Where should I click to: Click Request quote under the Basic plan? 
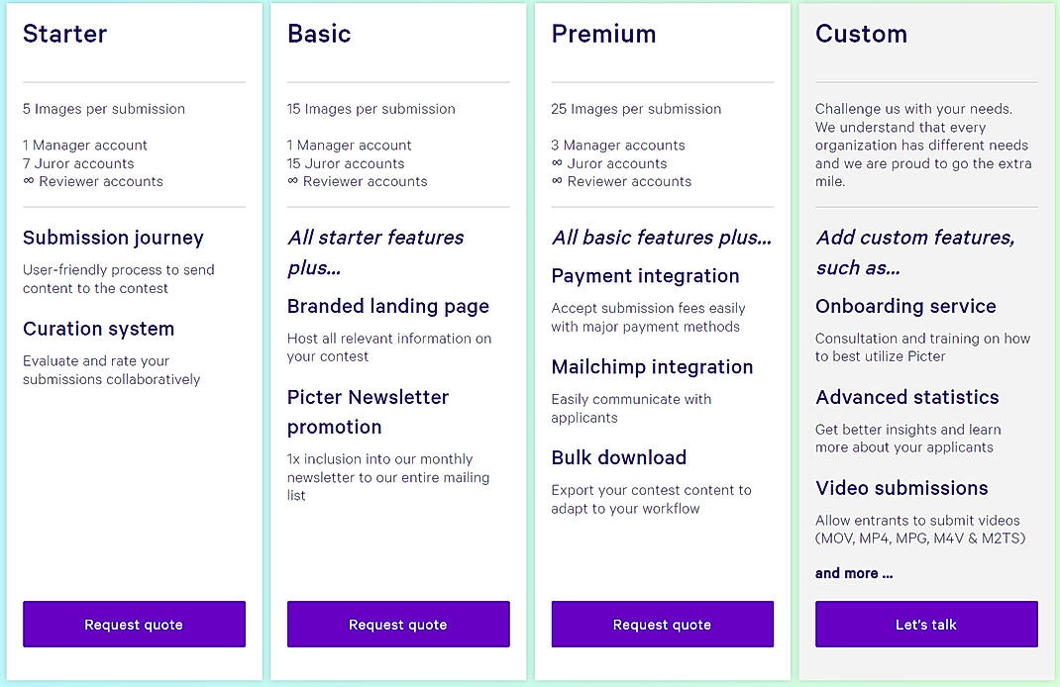pyautogui.click(x=398, y=624)
